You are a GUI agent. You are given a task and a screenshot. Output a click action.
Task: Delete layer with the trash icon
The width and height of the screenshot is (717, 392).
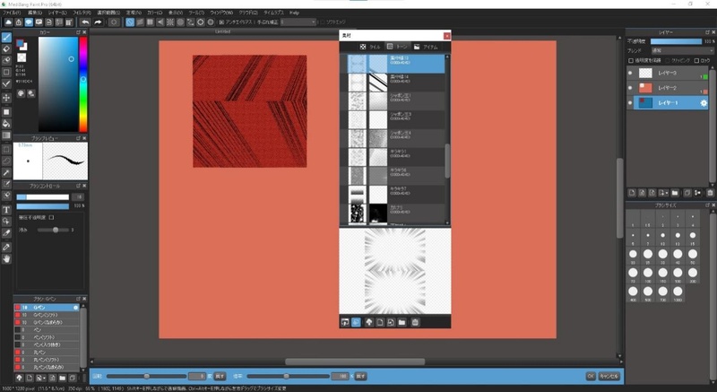tap(710, 193)
